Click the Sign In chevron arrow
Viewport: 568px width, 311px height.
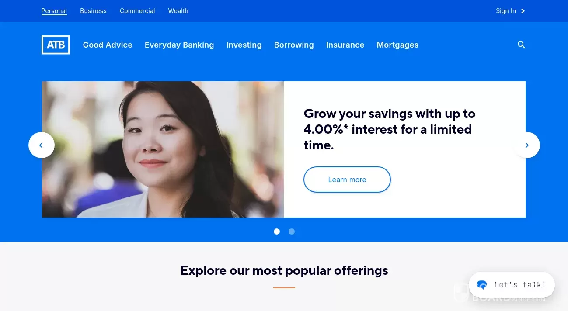click(x=523, y=11)
